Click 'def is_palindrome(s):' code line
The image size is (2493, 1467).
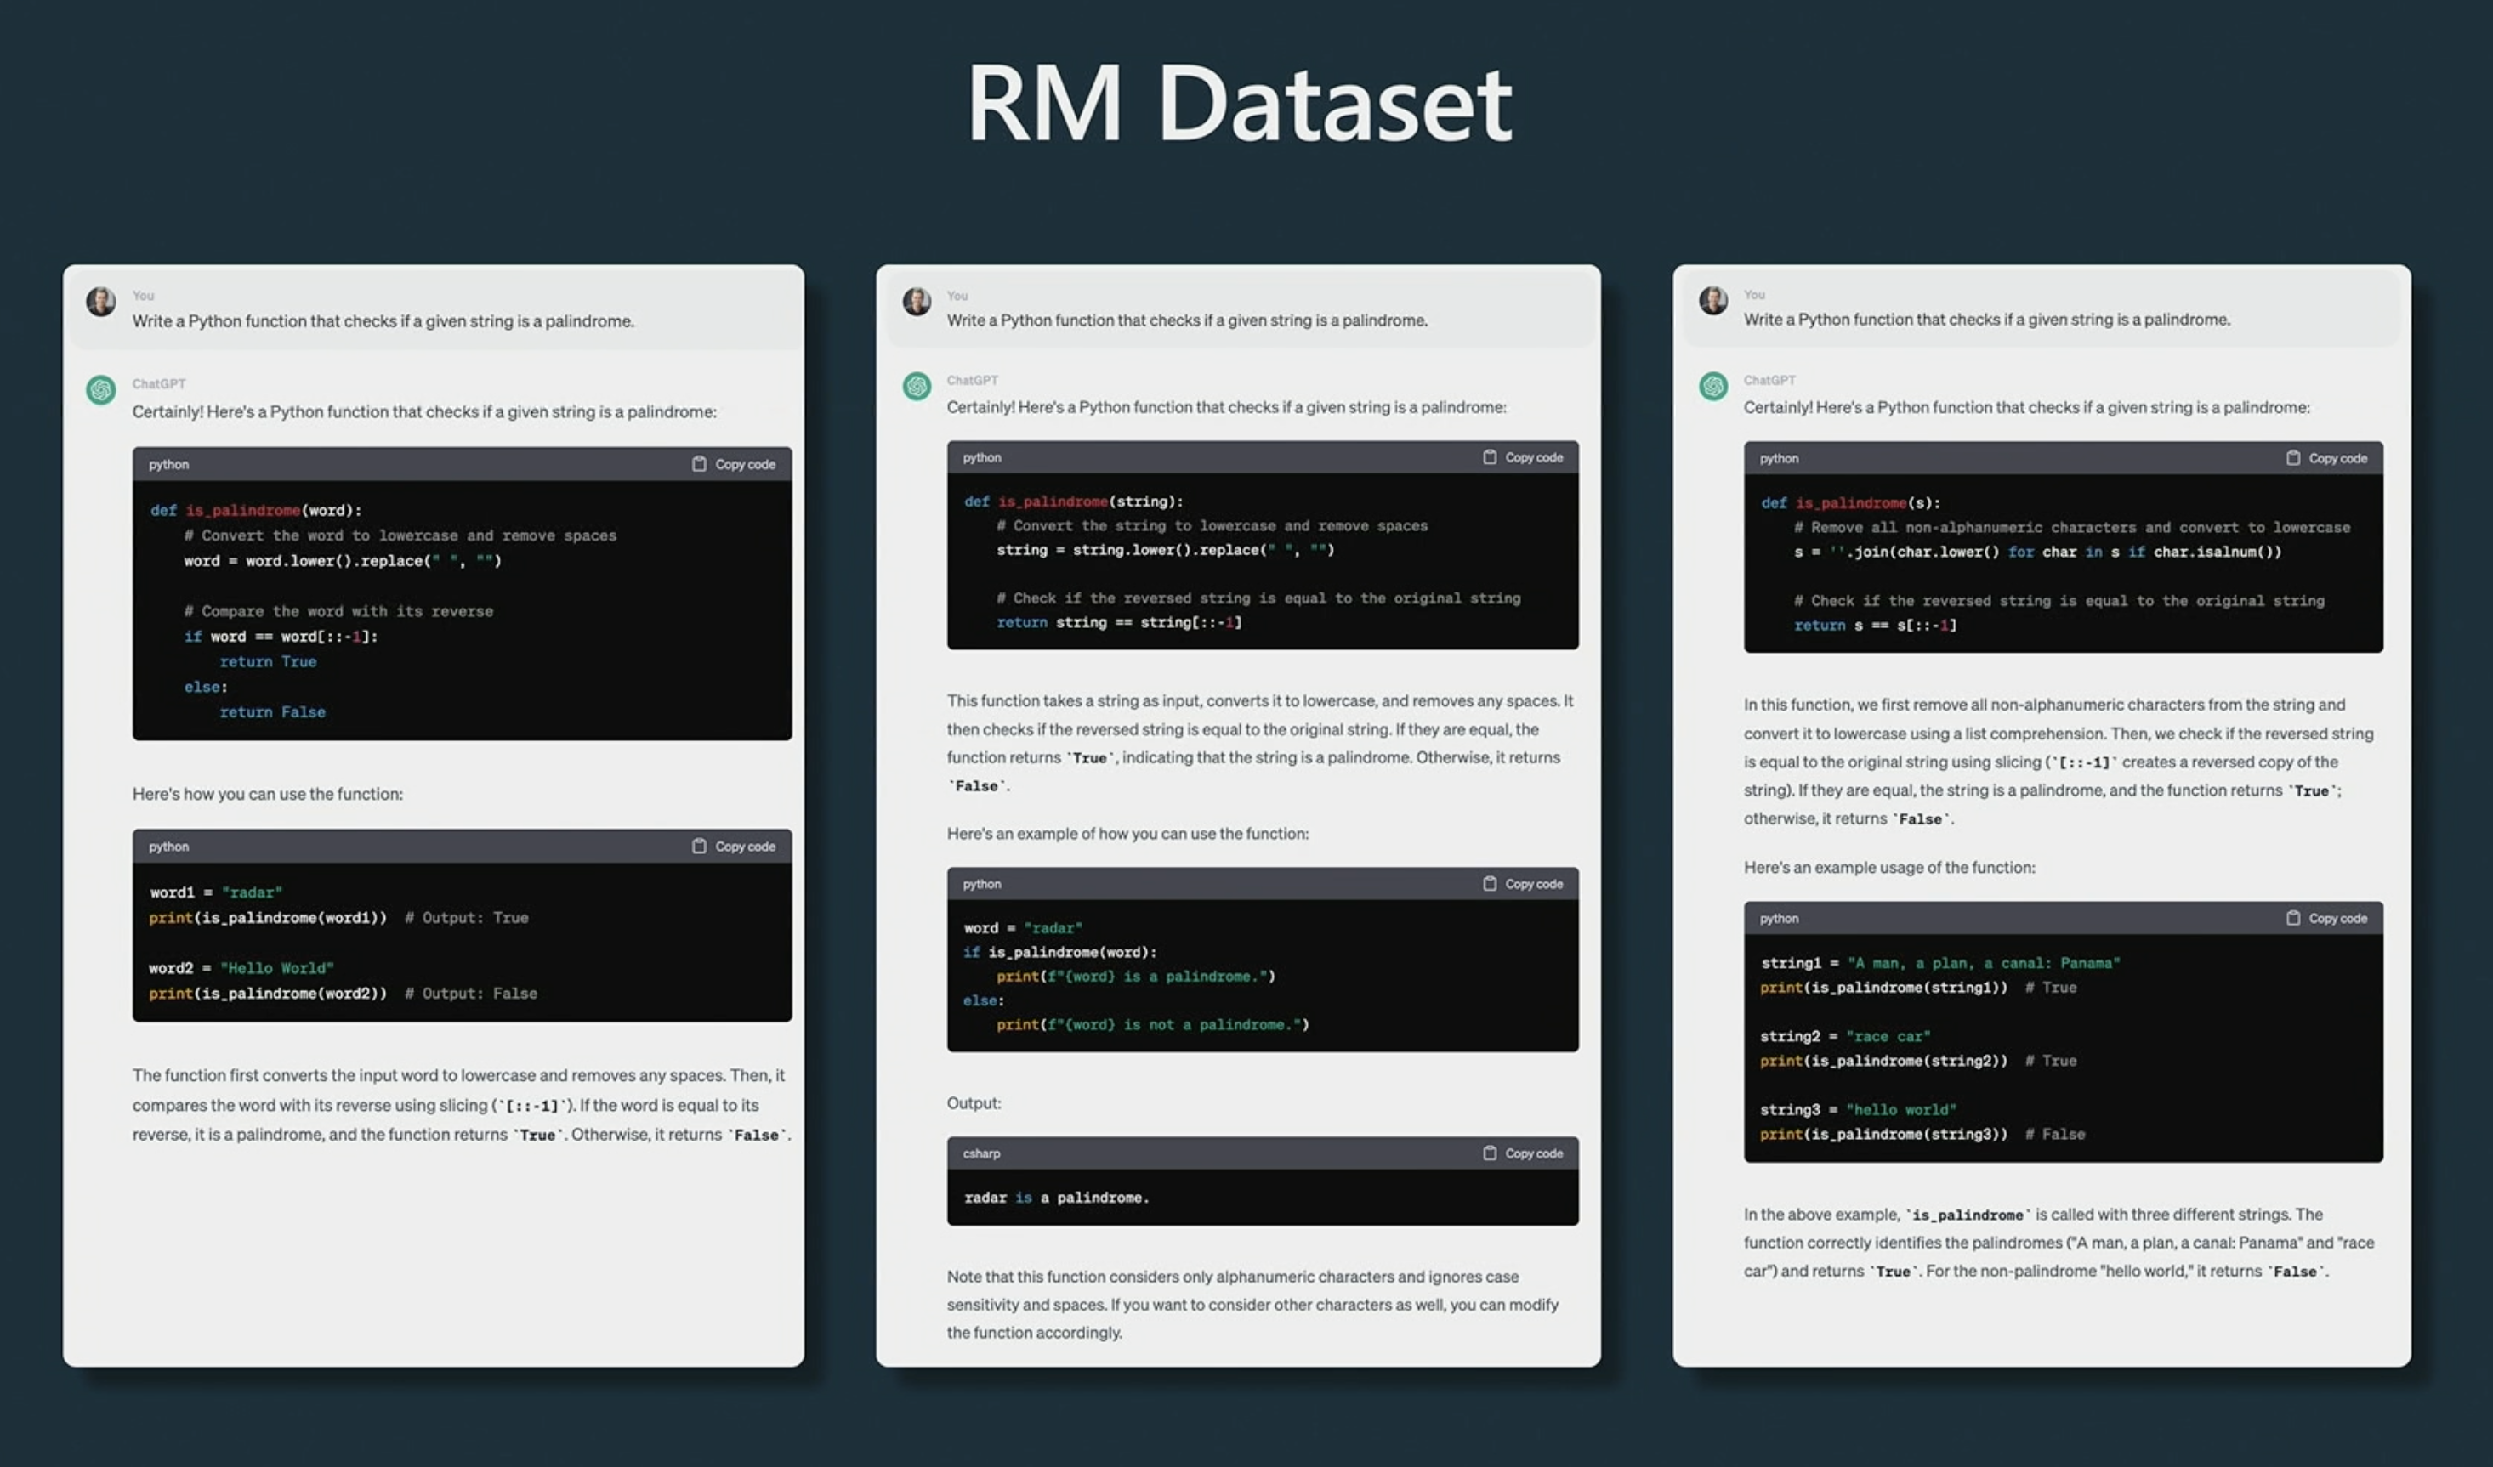coord(1850,502)
